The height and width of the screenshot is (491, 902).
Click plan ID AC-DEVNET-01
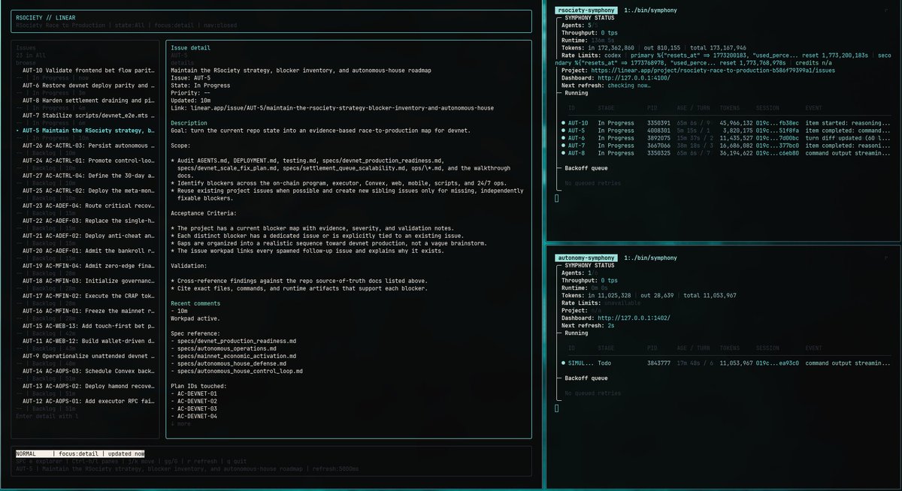tap(197, 393)
